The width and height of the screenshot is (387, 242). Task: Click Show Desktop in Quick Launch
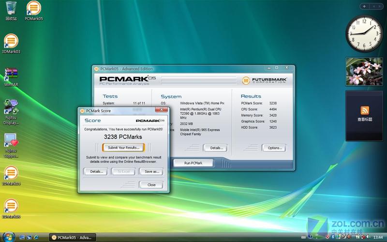(x=22, y=237)
